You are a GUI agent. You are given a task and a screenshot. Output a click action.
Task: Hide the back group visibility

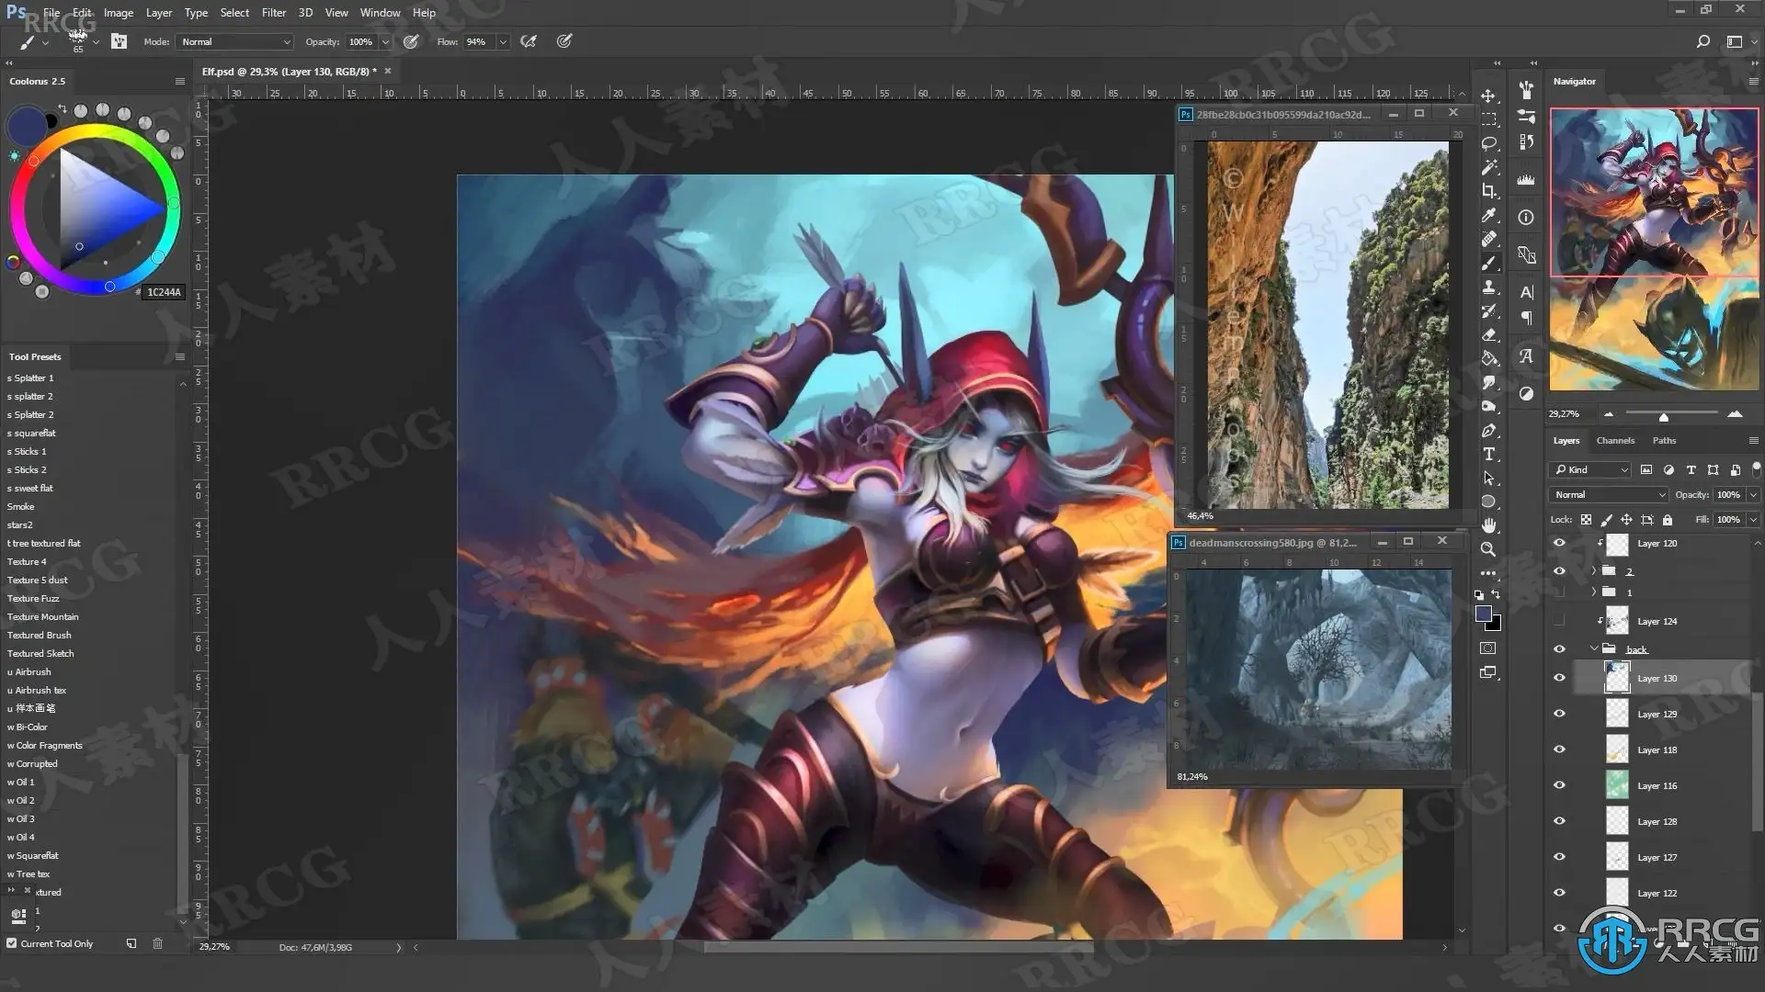[1559, 648]
